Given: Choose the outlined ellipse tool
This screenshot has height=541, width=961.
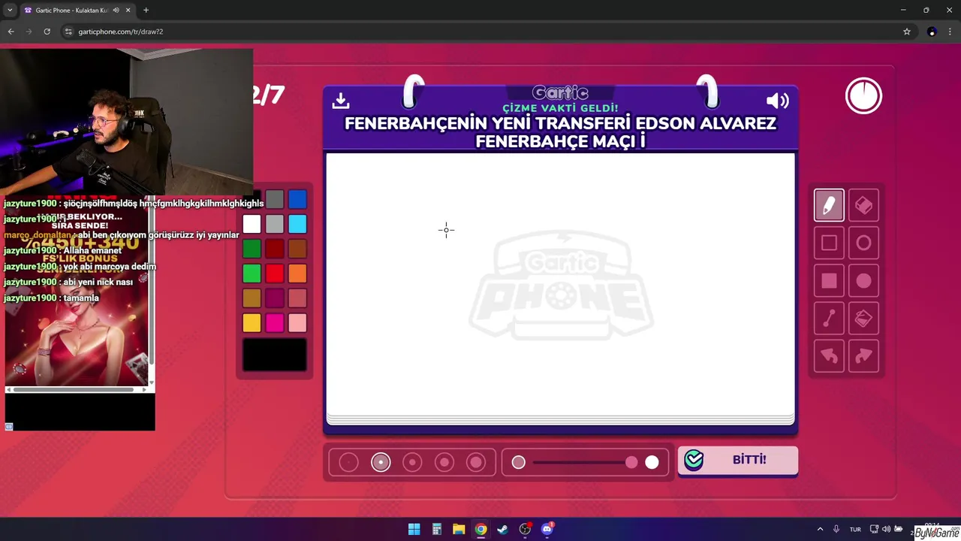Looking at the screenshot, I should 863,243.
